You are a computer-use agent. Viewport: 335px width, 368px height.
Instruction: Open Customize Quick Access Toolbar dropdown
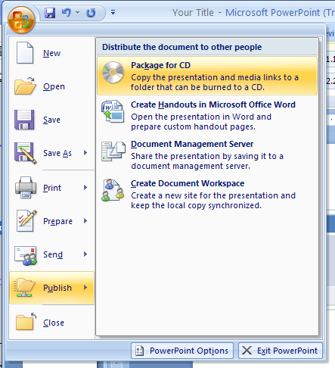click(x=113, y=12)
